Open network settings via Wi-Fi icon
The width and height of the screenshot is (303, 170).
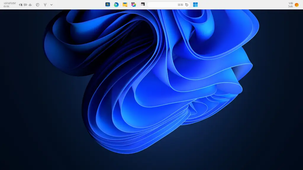pos(30,5)
